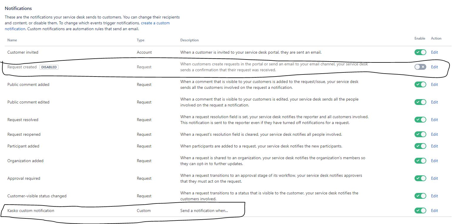Disable the Request reopened toggle
Viewport: 456px width, 224px height.
tap(420, 134)
